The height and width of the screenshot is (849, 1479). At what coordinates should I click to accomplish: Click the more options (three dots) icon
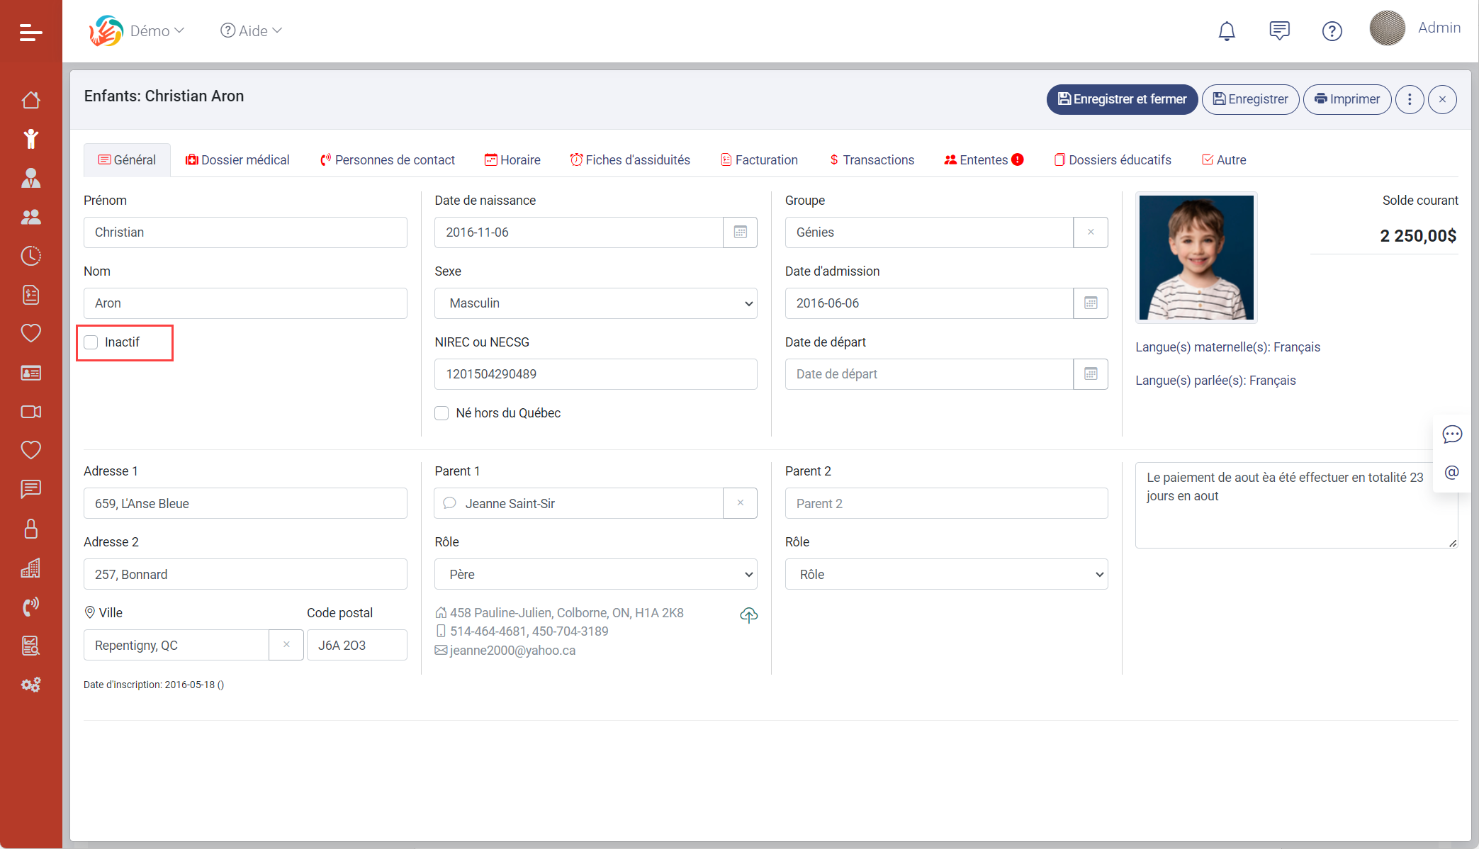coord(1410,99)
